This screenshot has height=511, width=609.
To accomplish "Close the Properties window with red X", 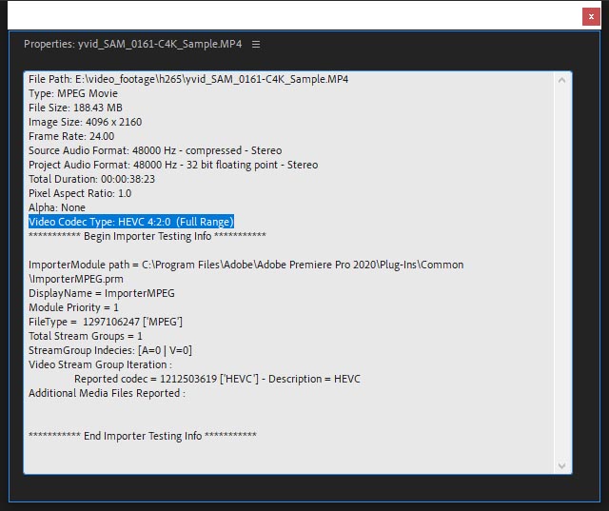I will (x=590, y=16).
